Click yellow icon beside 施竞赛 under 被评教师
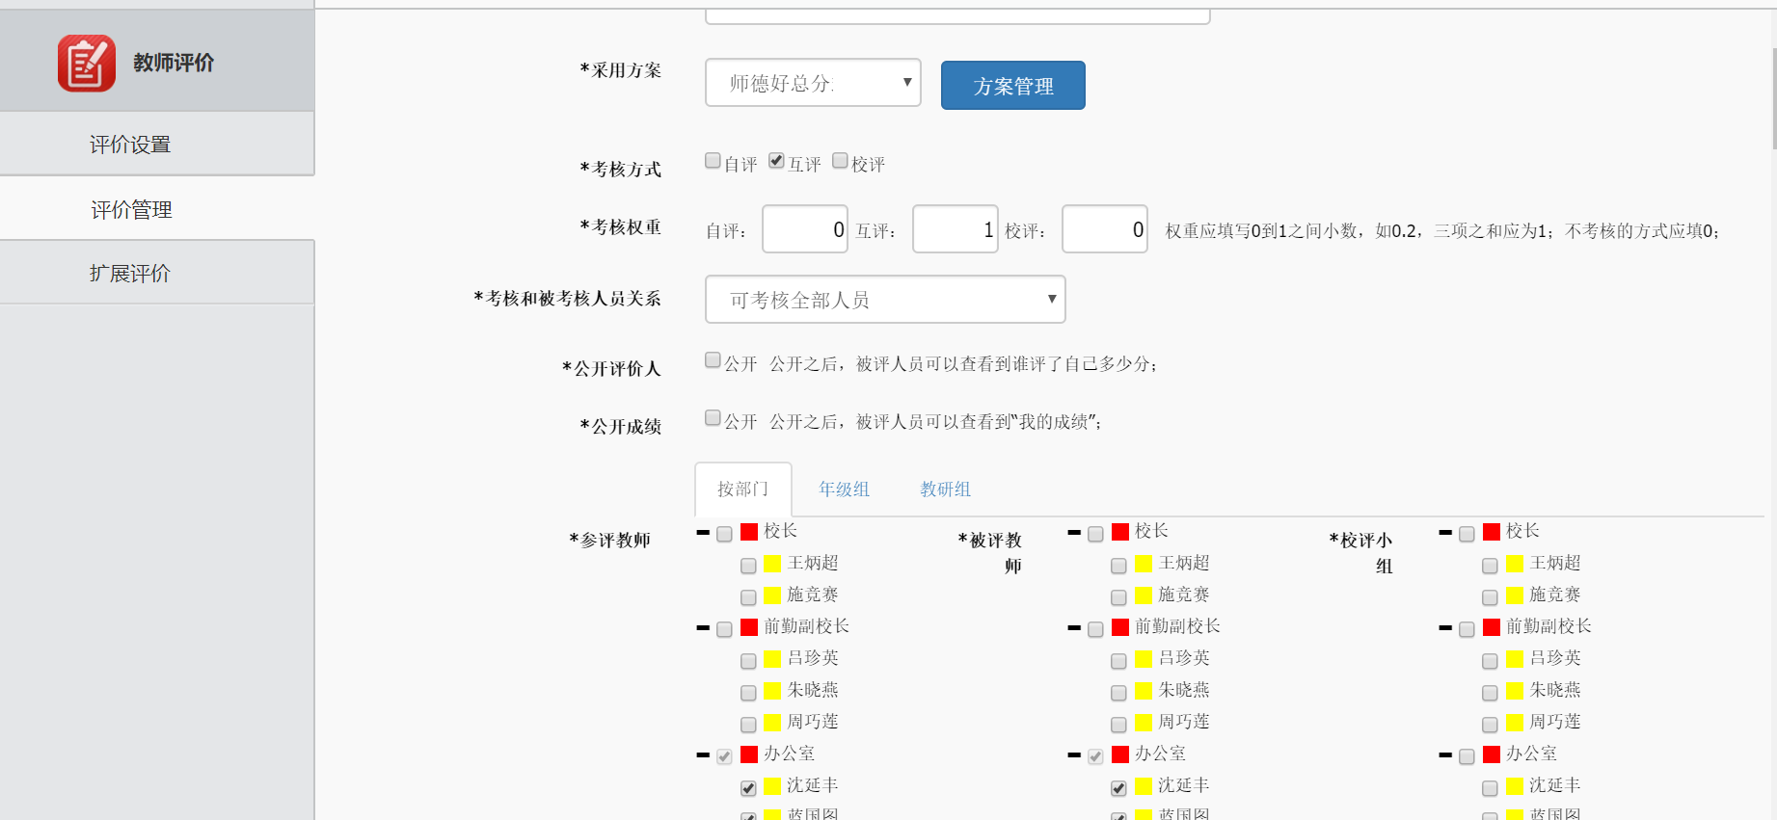 (x=1144, y=595)
